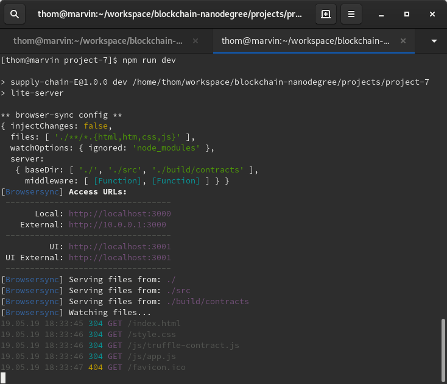Open the External http://10.0.0.1:3000 link
The image size is (447, 384).
click(x=117, y=225)
